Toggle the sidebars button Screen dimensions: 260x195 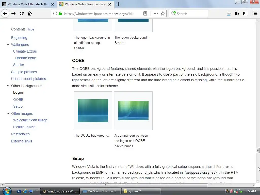[245, 14]
